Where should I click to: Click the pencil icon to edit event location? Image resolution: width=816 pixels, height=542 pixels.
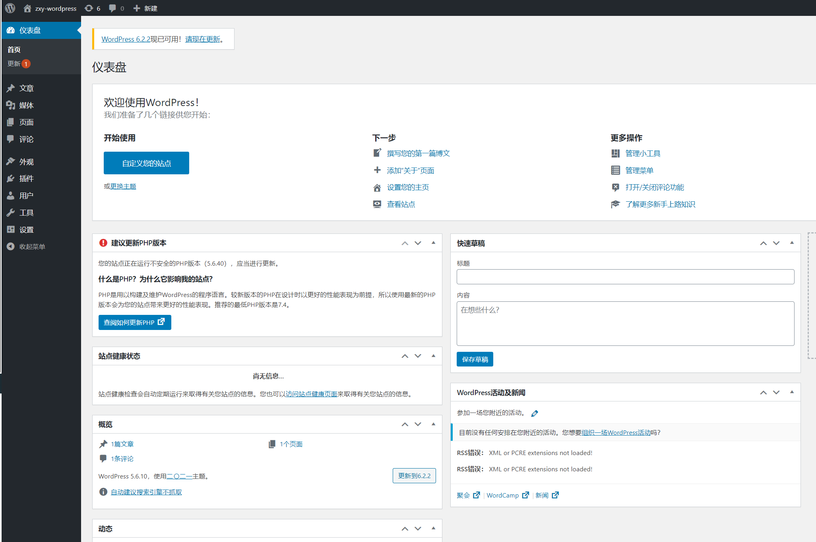pos(535,413)
